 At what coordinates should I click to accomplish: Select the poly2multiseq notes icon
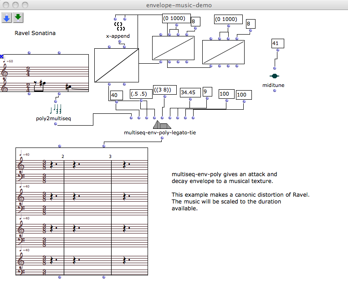click(x=56, y=109)
